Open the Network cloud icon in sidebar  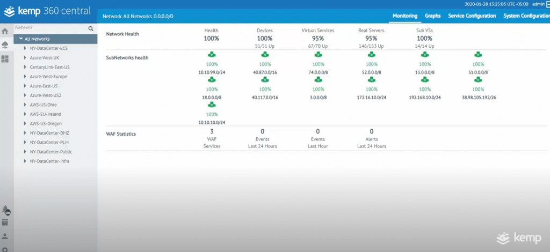(x=5, y=45)
